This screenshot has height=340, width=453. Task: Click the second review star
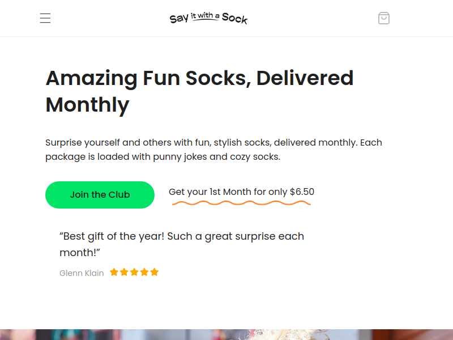[124, 273]
